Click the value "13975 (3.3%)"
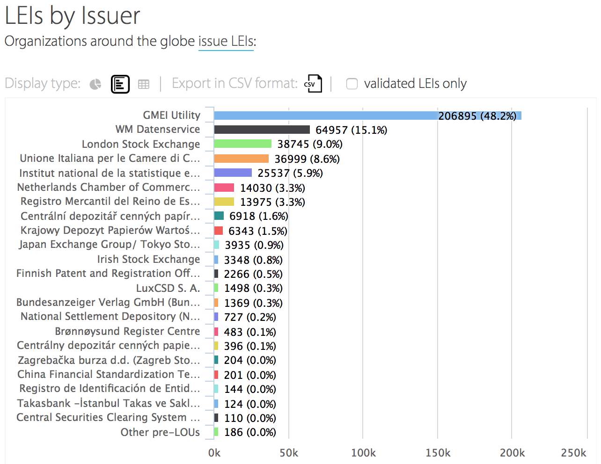601x464 pixels. (x=272, y=202)
